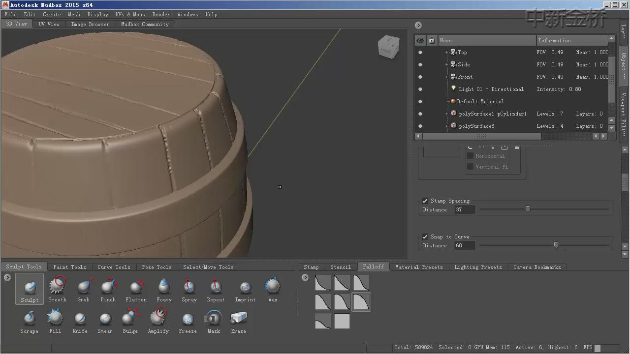Click the Snap to Curve distance slider handle

[556, 245]
